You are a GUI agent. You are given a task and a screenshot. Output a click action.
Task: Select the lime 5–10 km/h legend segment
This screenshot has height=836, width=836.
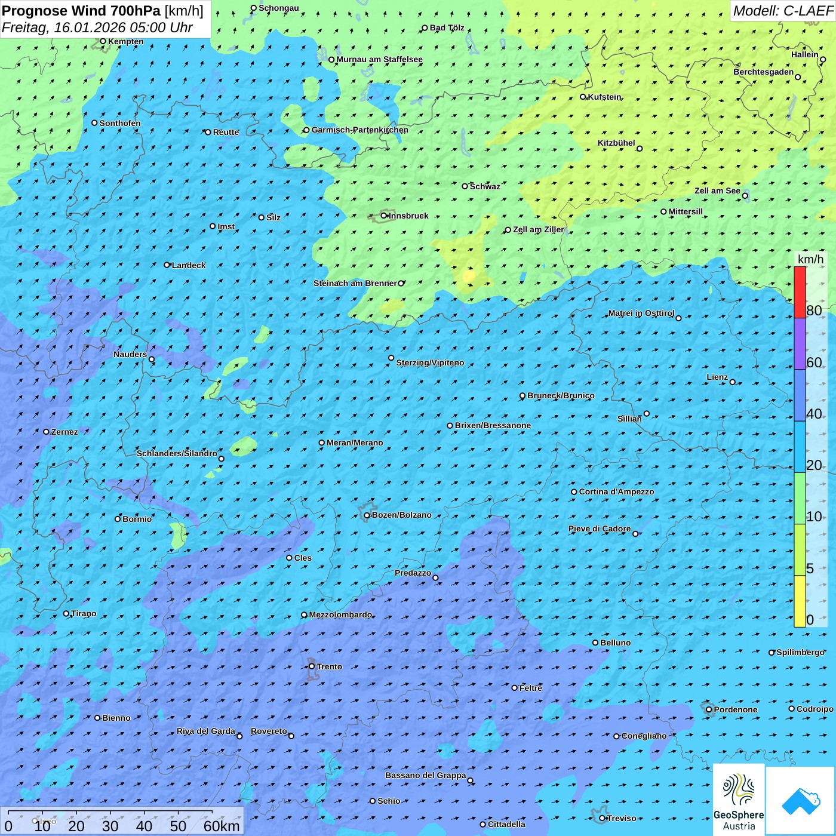[800, 550]
